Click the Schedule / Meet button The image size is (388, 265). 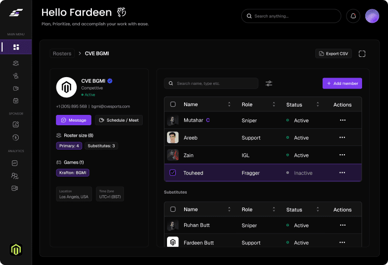pyautogui.click(x=119, y=120)
